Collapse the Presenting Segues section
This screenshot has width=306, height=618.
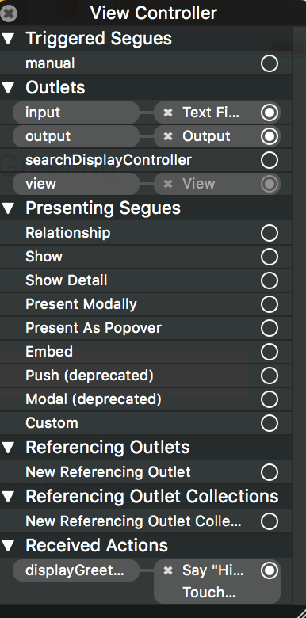coord(8,208)
